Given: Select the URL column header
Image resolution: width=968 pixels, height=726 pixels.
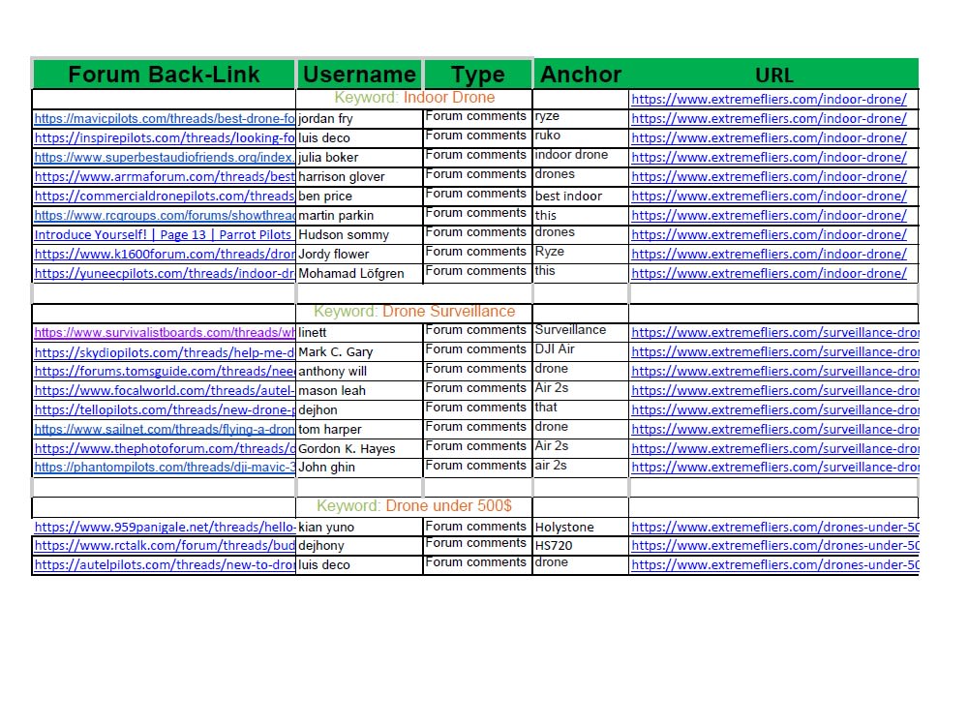Looking at the screenshot, I should [774, 75].
